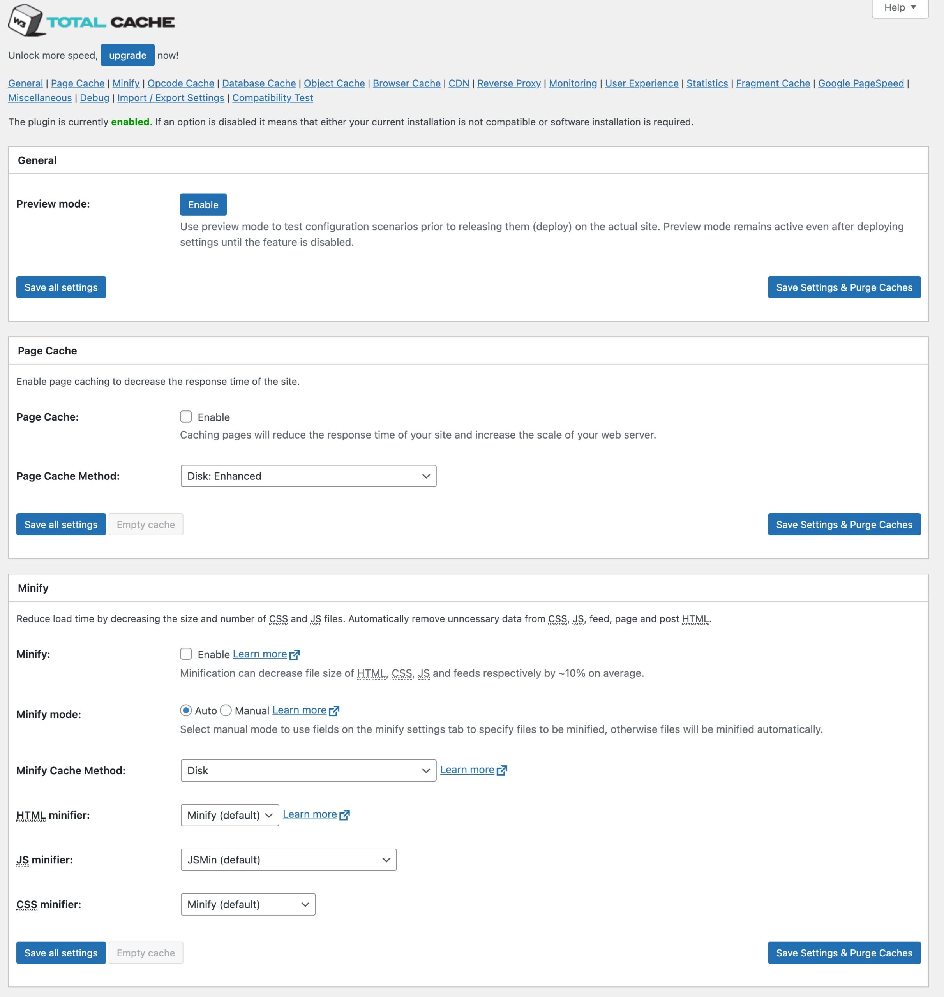Click Save Settings & Purge Caches button
Image resolution: width=944 pixels, height=997 pixels.
[x=844, y=287]
